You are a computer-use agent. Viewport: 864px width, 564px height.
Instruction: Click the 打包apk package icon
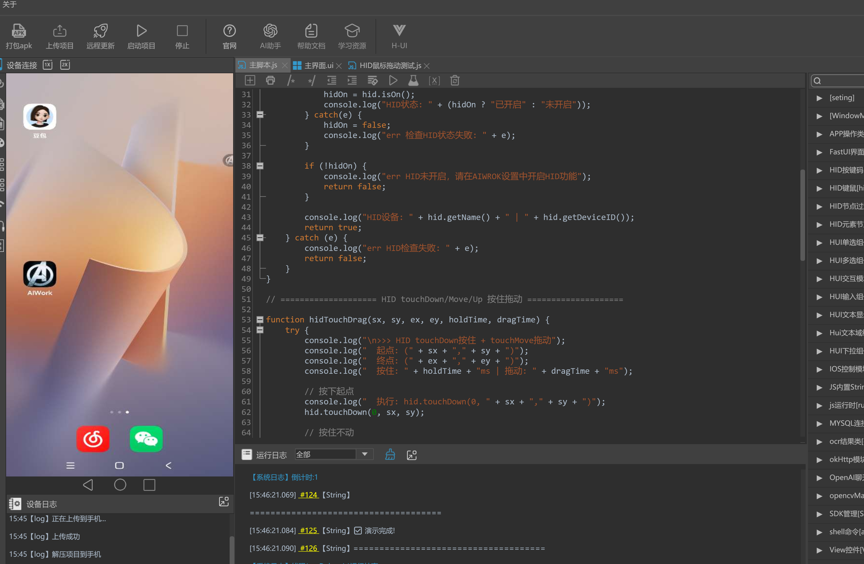click(x=18, y=36)
